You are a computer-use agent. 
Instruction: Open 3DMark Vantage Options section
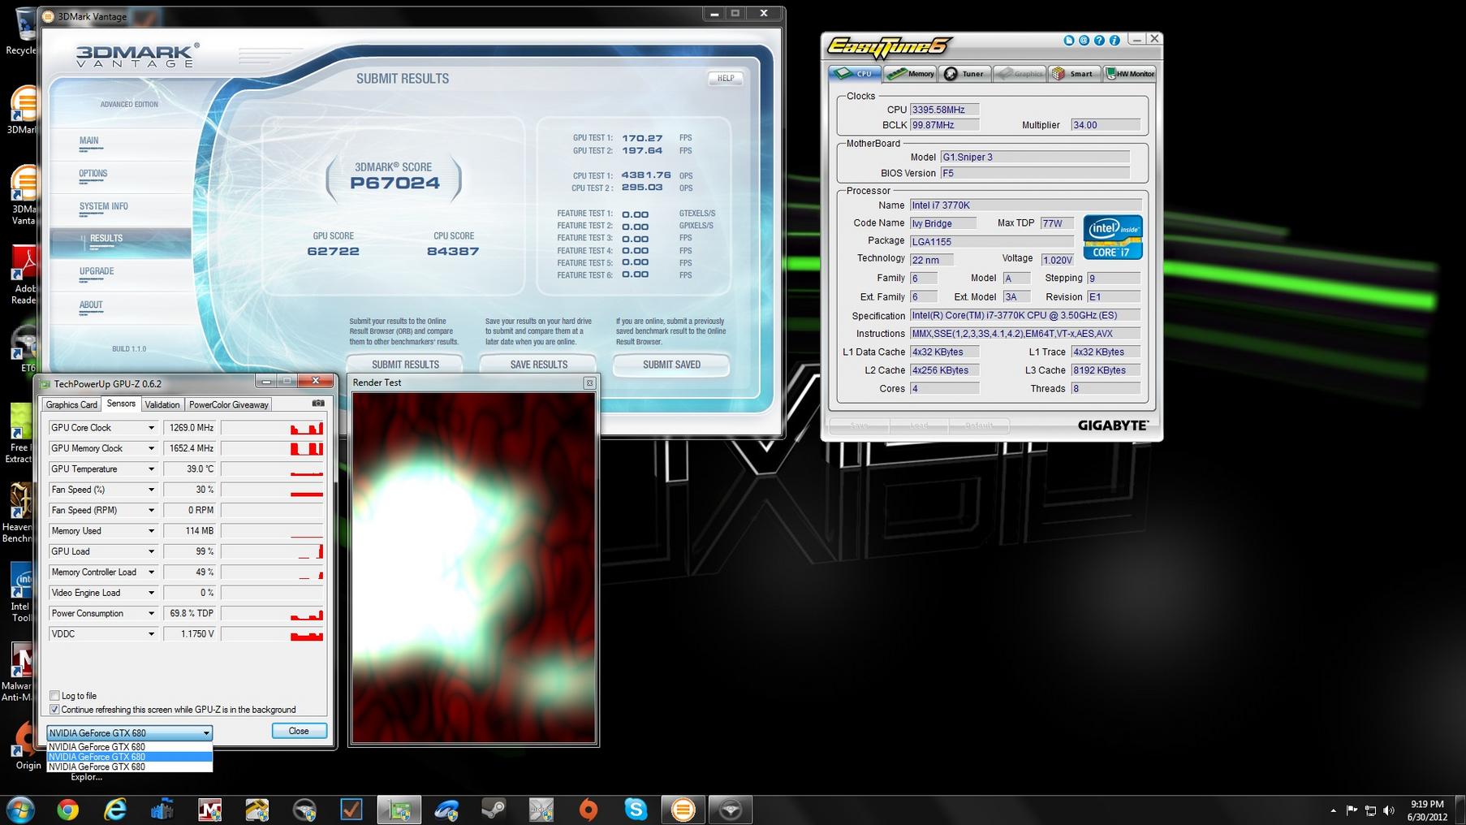pyautogui.click(x=93, y=173)
